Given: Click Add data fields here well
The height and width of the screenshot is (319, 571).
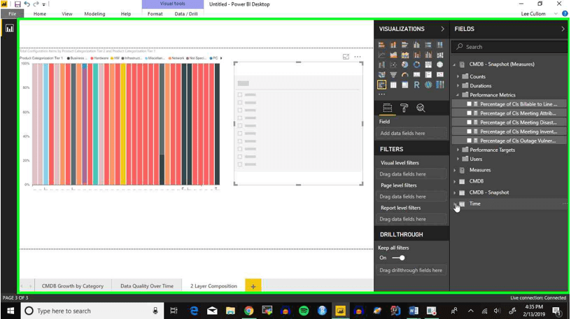Looking at the screenshot, I should (411, 134).
